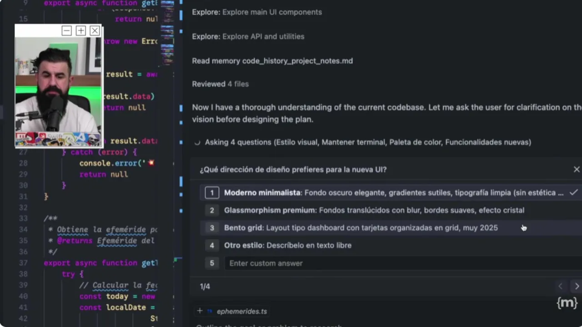Dismiss the design question panel with X
582x327 pixels.
click(x=577, y=169)
